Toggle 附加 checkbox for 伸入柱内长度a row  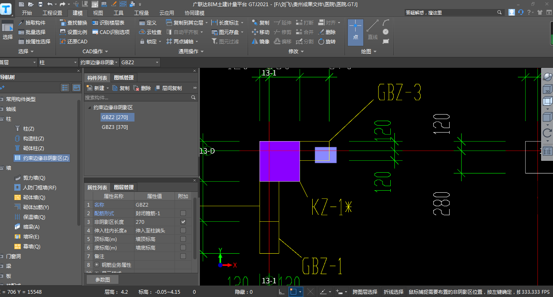[183, 230]
